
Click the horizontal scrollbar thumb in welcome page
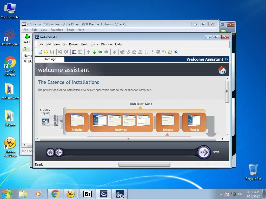[x=128, y=139]
